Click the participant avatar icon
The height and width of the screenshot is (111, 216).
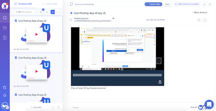pos(71,20)
